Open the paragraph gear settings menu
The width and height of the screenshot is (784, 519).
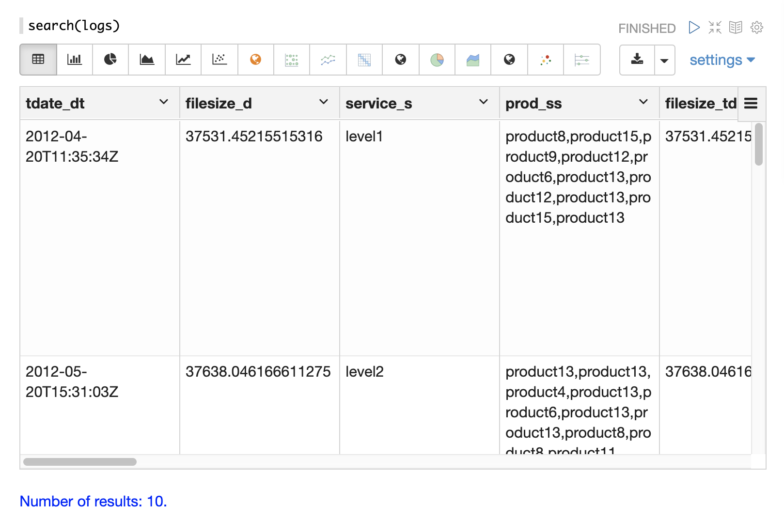point(756,28)
